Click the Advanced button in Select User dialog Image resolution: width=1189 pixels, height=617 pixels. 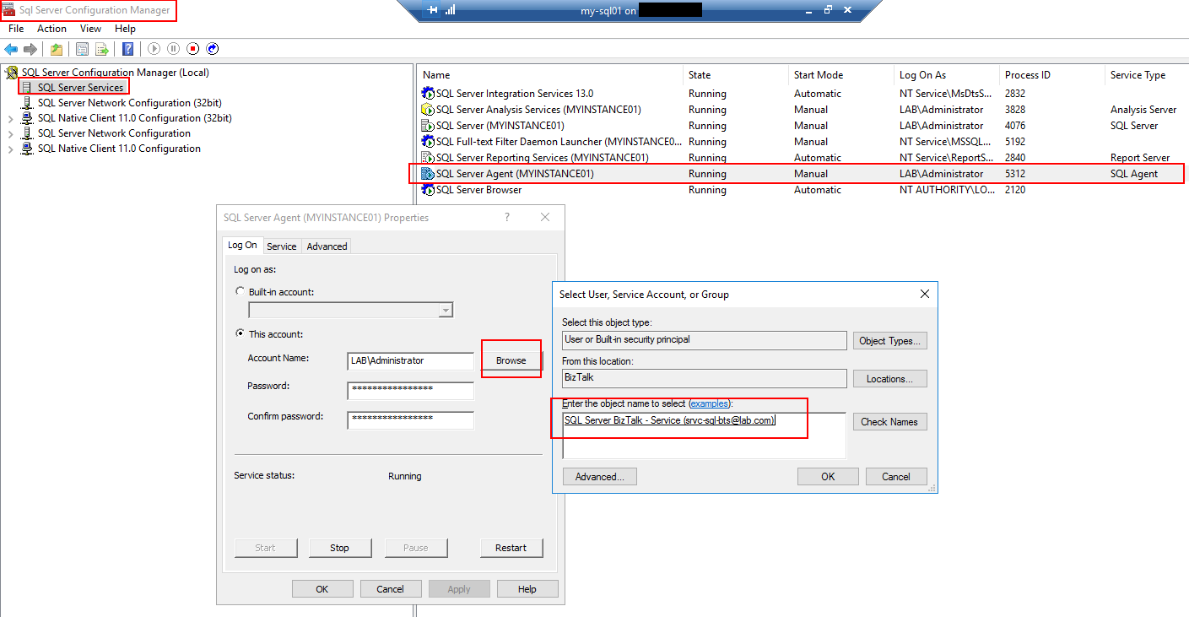(x=599, y=477)
